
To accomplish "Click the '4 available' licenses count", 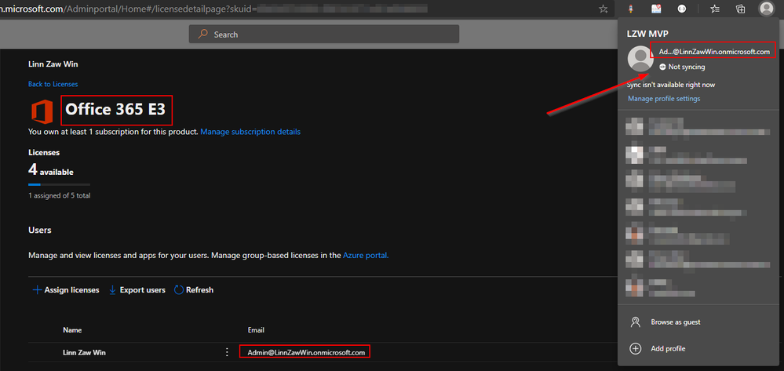I will pyautogui.click(x=50, y=170).
